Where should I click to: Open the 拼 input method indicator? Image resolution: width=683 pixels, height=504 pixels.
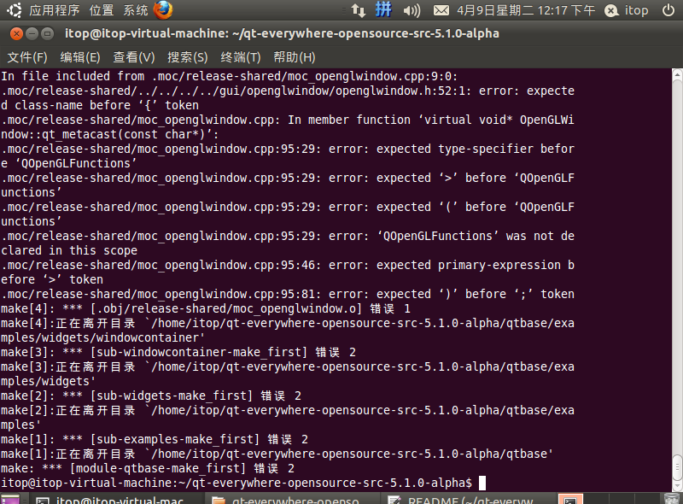point(383,9)
